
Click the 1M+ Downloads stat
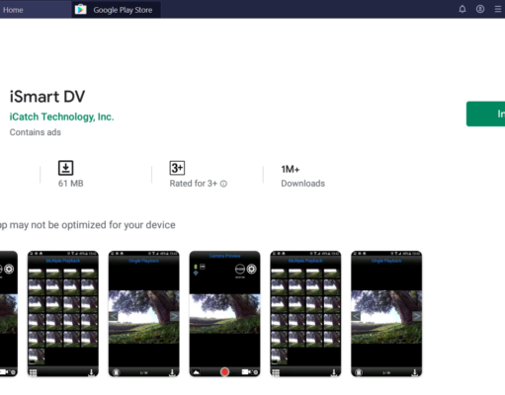point(302,176)
